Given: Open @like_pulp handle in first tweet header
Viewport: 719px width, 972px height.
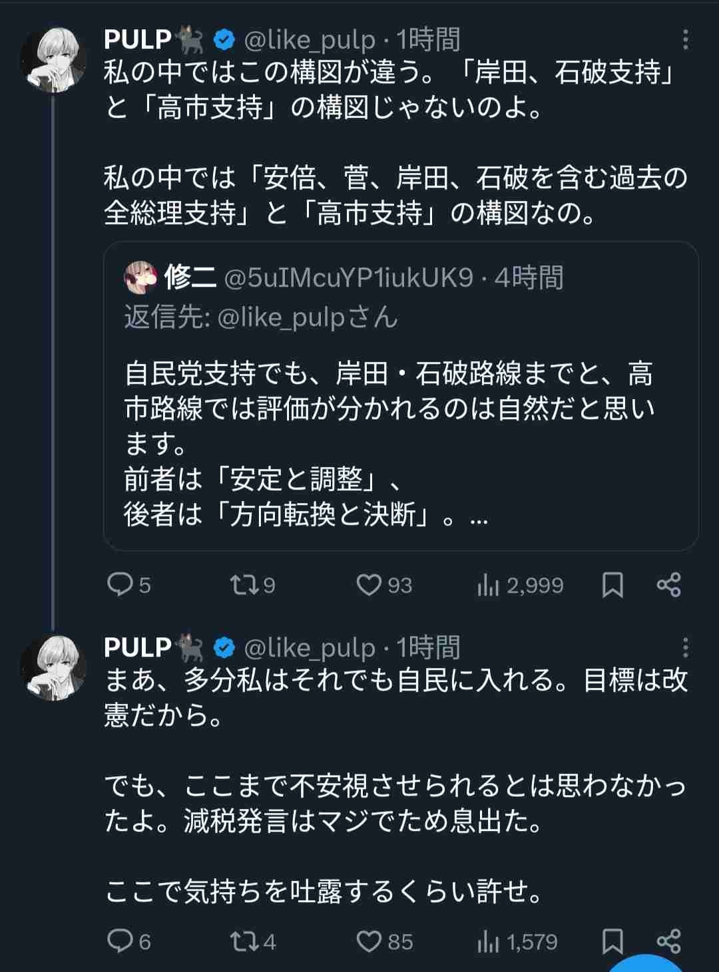Looking at the screenshot, I should click(x=310, y=41).
